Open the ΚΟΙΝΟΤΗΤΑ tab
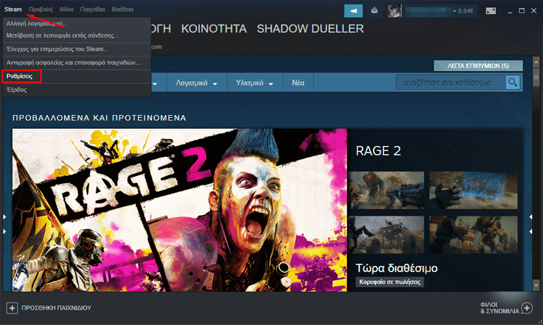The image size is (543, 325). tap(214, 29)
